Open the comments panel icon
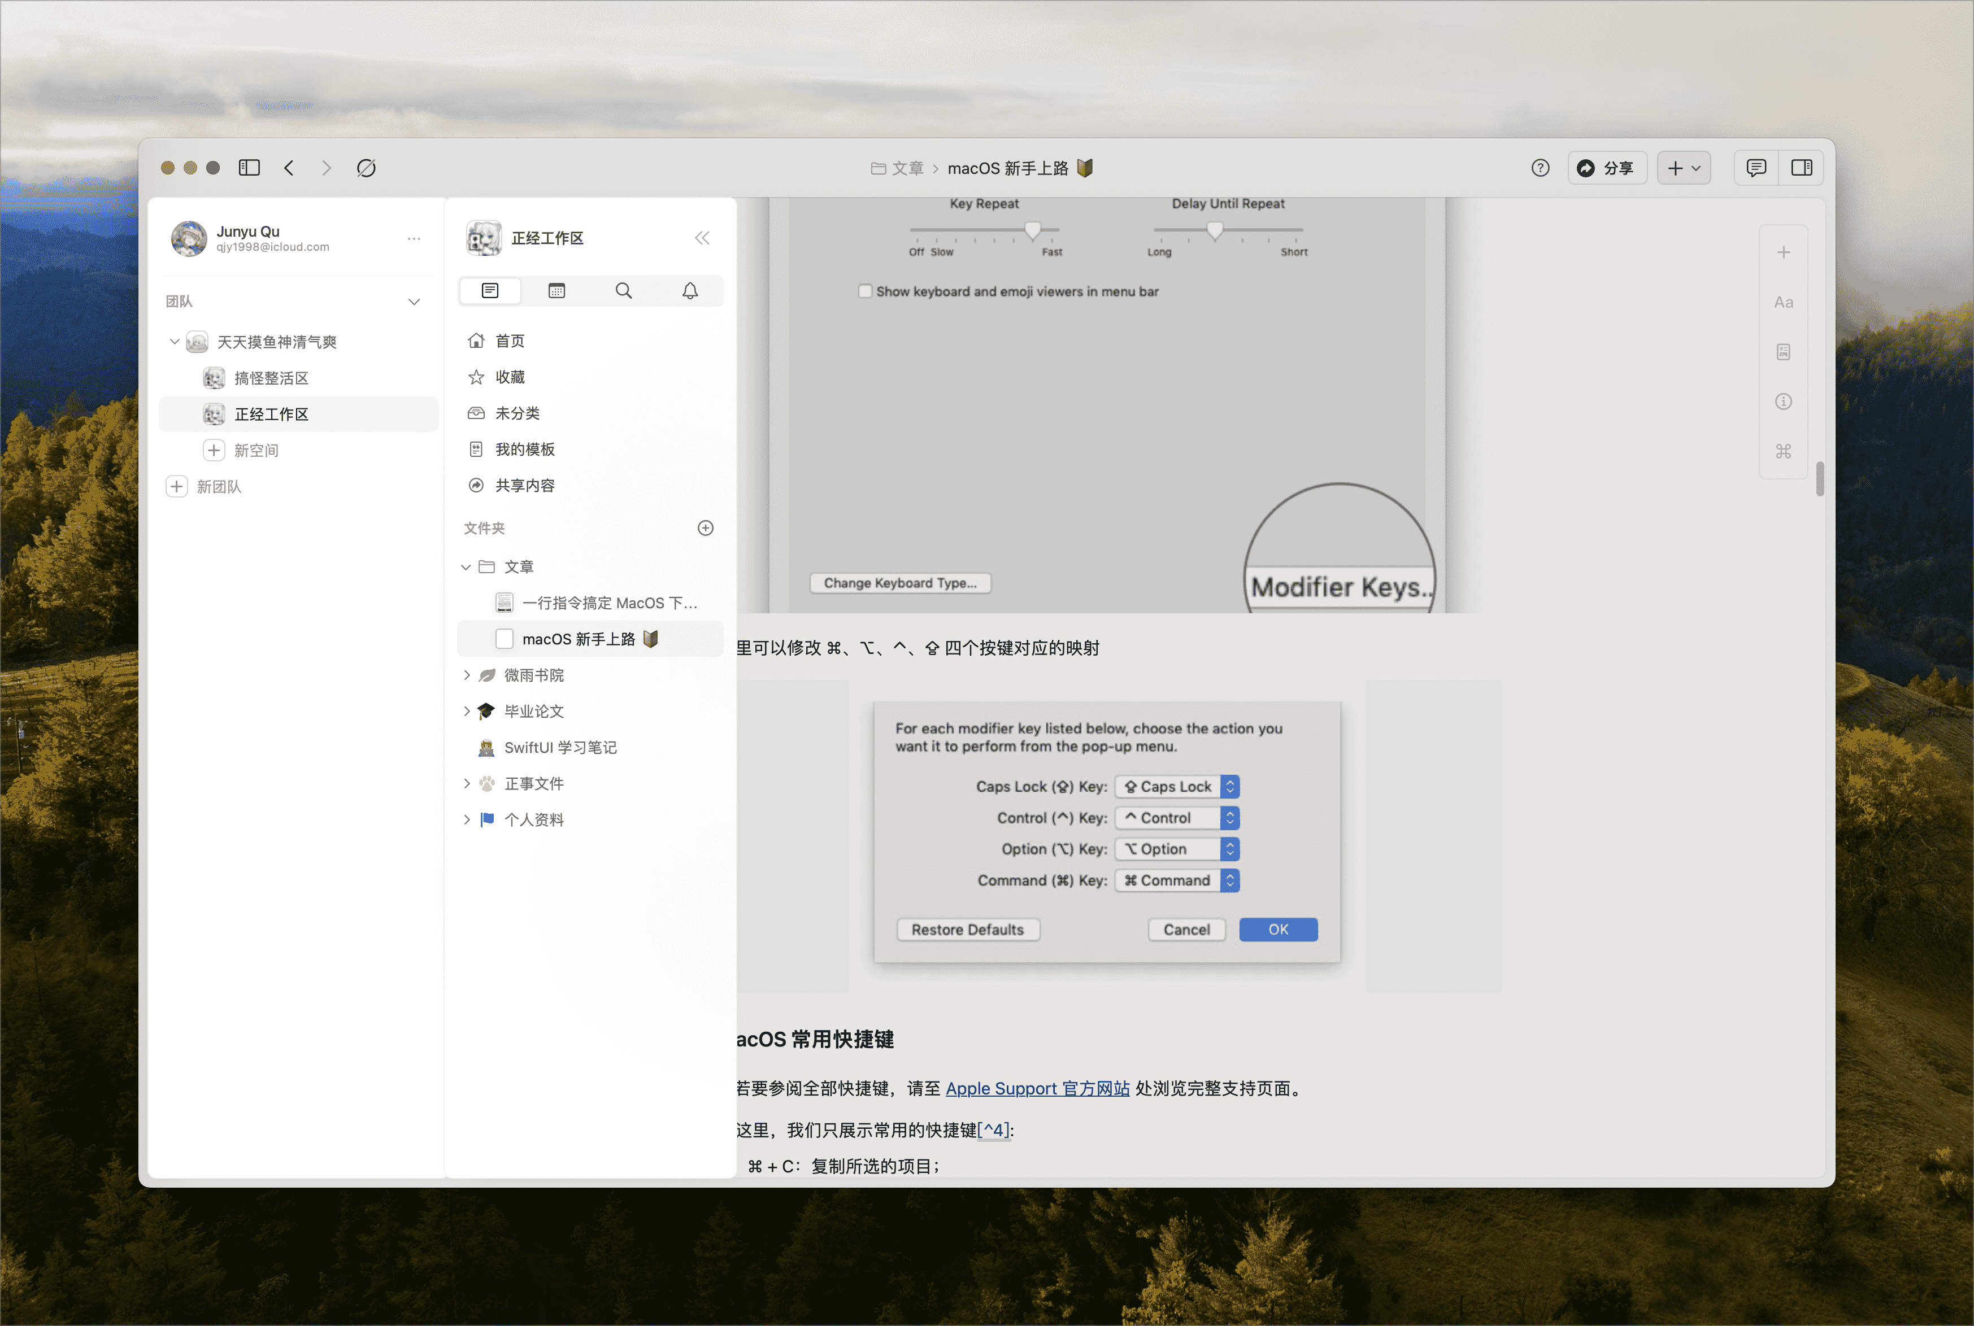This screenshot has height=1326, width=1974. [1756, 168]
